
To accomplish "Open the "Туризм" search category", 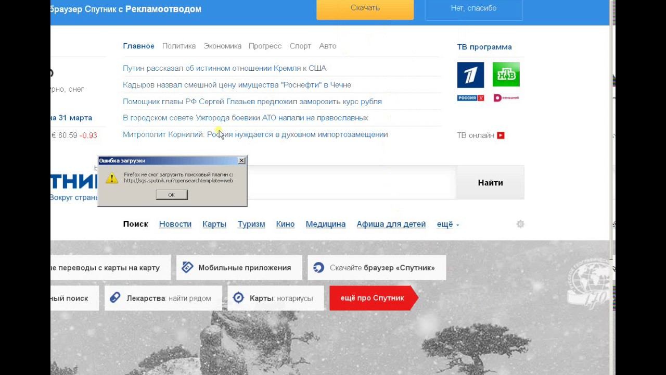I will tap(251, 224).
